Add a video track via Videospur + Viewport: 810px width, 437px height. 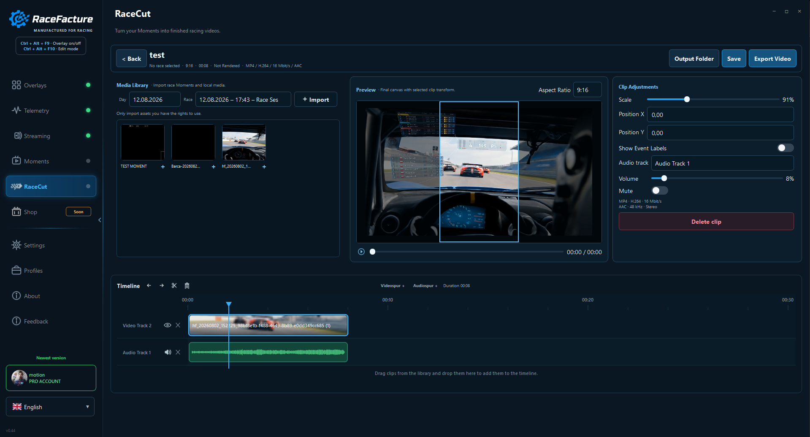393,286
